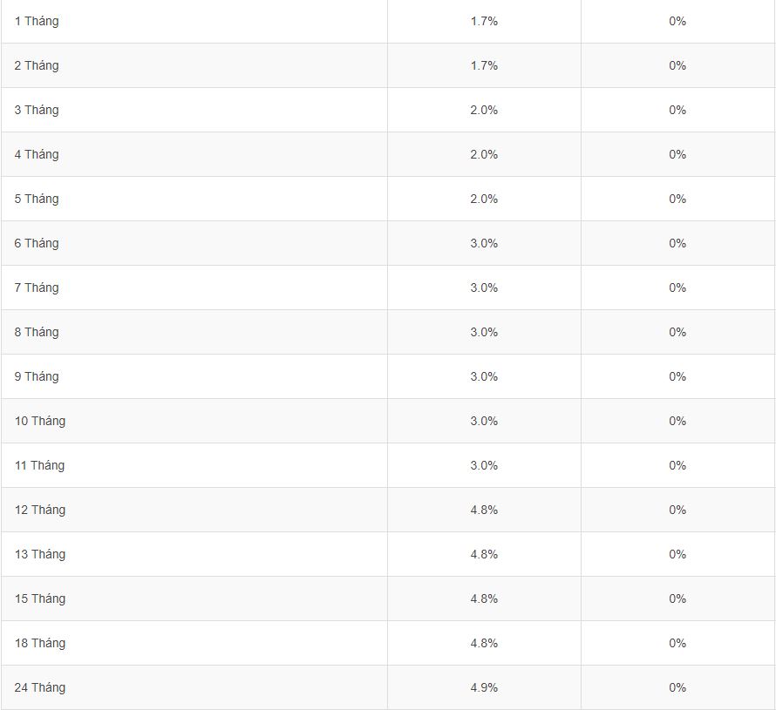The width and height of the screenshot is (776, 710).
Task: Select the 1.7% rate for 2 Tháng
Action: coord(484,65)
